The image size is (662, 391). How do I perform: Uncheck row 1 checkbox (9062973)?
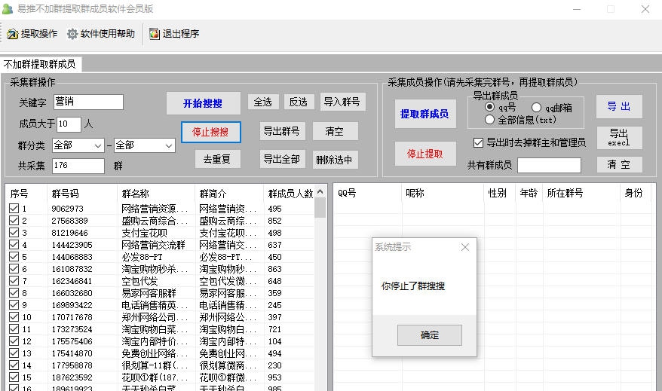pos(14,209)
